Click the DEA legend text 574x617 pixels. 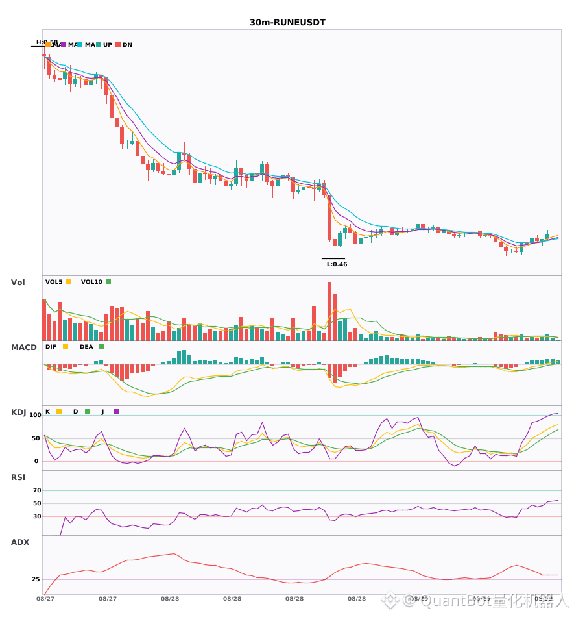coord(86,347)
